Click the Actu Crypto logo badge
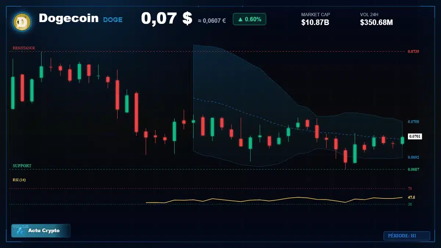Image resolution: width=441 pixels, height=248 pixels. [41, 231]
